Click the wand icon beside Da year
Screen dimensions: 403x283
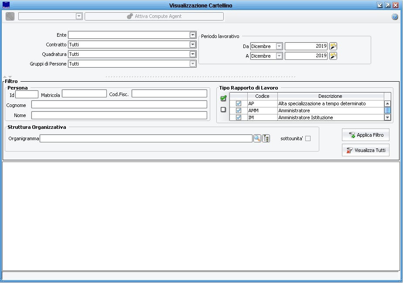pyautogui.click(x=333, y=46)
